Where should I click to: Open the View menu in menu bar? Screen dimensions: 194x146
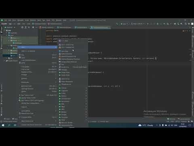coord(14,20)
